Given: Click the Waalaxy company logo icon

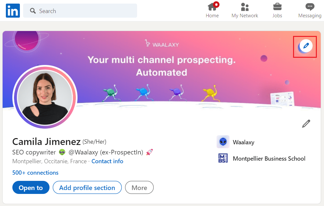Looking at the screenshot, I should [x=223, y=142].
